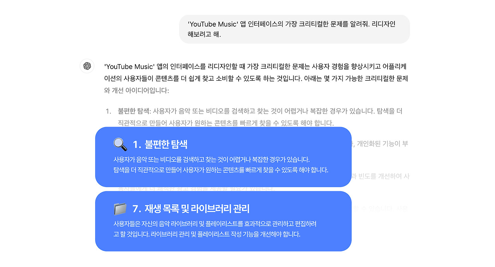The width and height of the screenshot is (495, 267).
Task: Click the list number '1.' marker
Action: click(x=108, y=111)
